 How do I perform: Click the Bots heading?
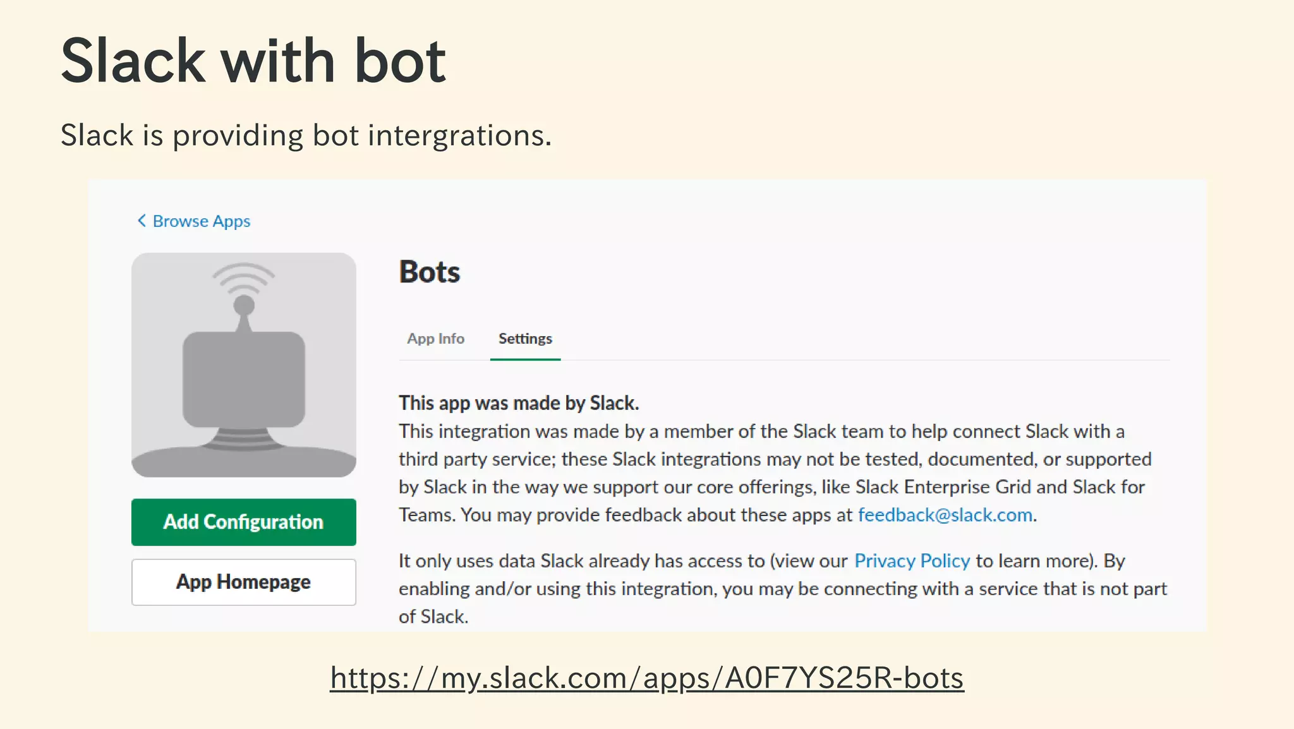pyautogui.click(x=430, y=272)
